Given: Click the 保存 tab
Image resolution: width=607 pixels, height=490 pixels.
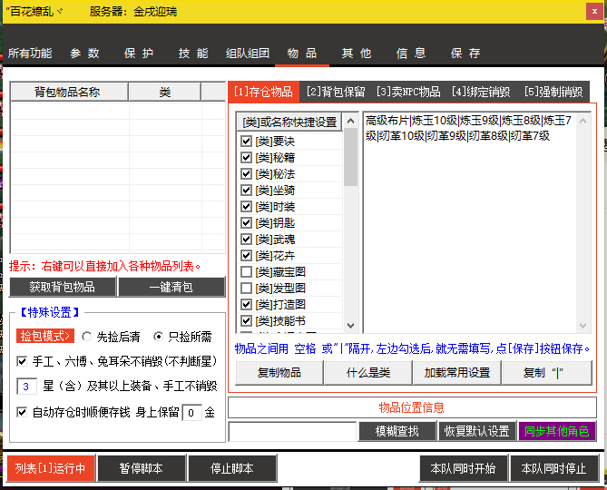Looking at the screenshot, I should (465, 53).
